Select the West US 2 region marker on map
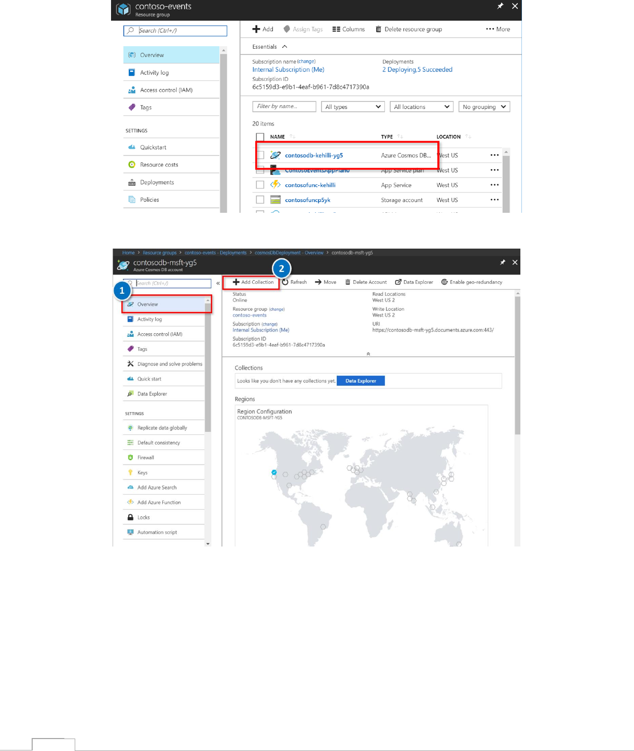This screenshot has height=751, width=634. pyautogui.click(x=274, y=472)
